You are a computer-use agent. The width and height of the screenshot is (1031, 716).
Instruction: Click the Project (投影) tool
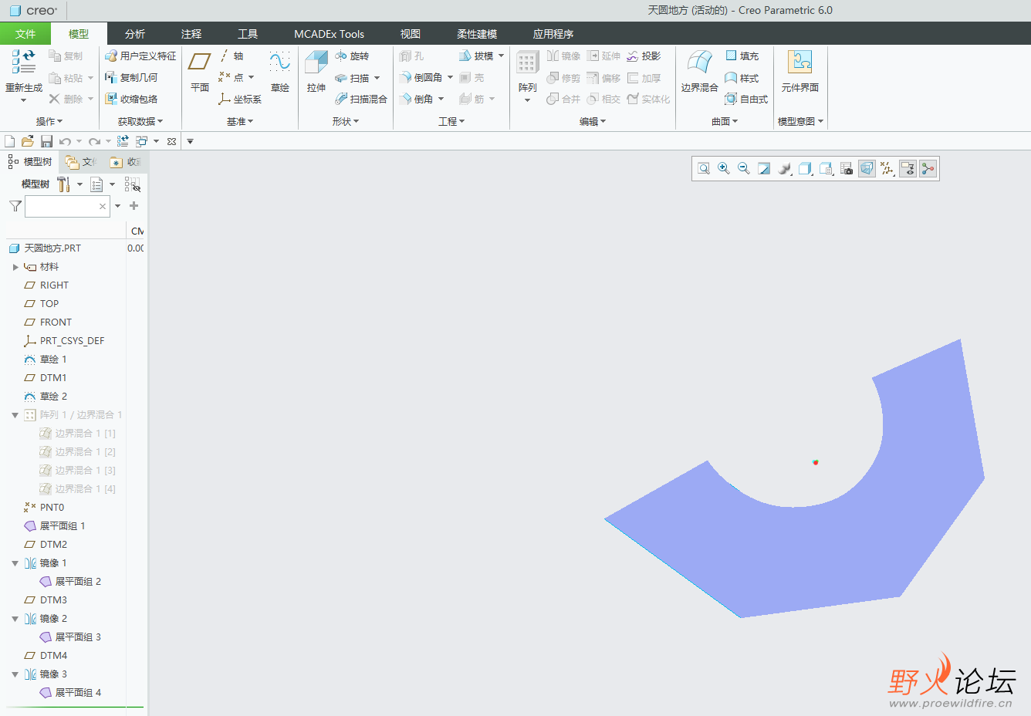pyautogui.click(x=644, y=56)
